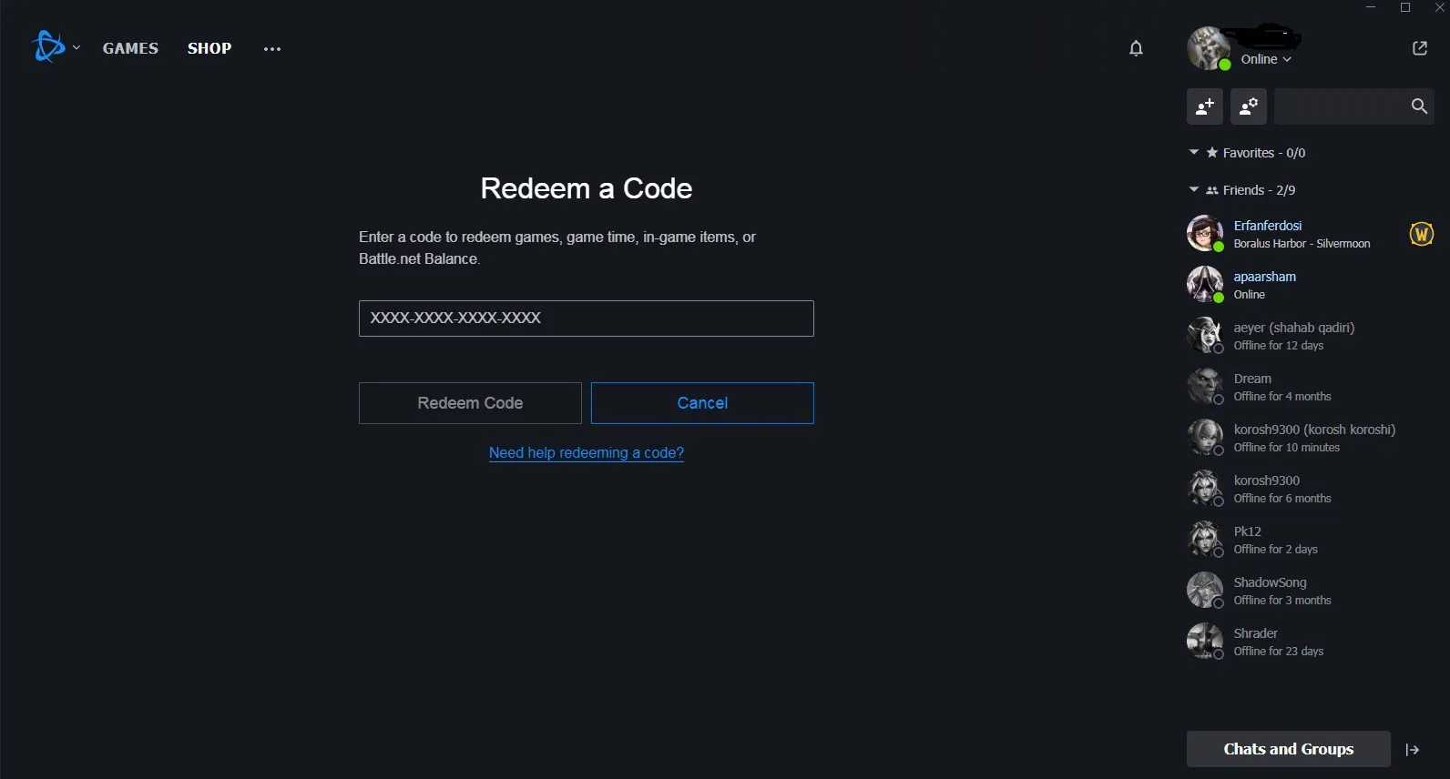This screenshot has height=779, width=1450.
Task: Open friend management settings icon
Action: click(1249, 106)
